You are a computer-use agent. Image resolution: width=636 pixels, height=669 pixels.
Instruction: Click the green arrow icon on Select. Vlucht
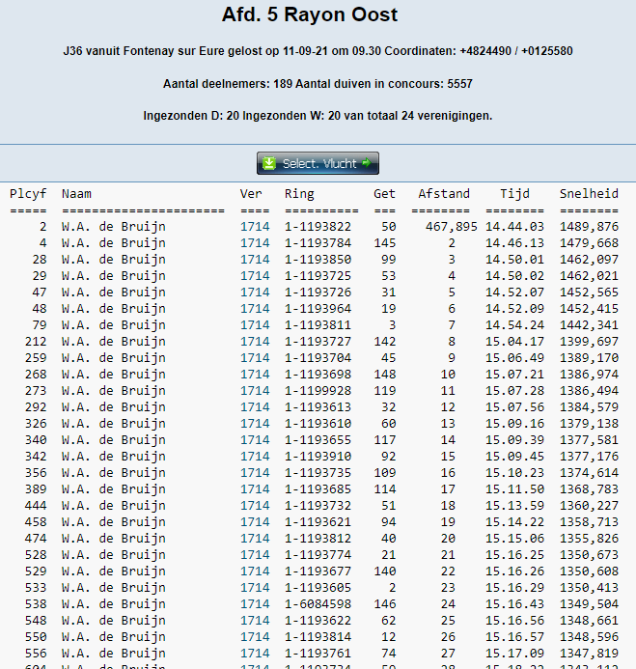tap(367, 162)
